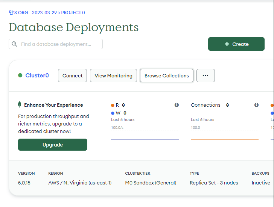
Task: Connect to Cluster0
Action: pos(72,76)
